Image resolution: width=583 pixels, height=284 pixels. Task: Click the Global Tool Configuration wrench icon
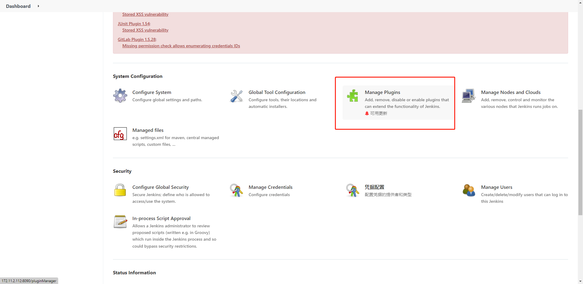(x=237, y=96)
